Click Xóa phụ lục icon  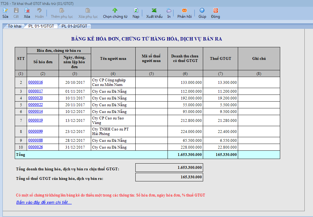[88, 10]
